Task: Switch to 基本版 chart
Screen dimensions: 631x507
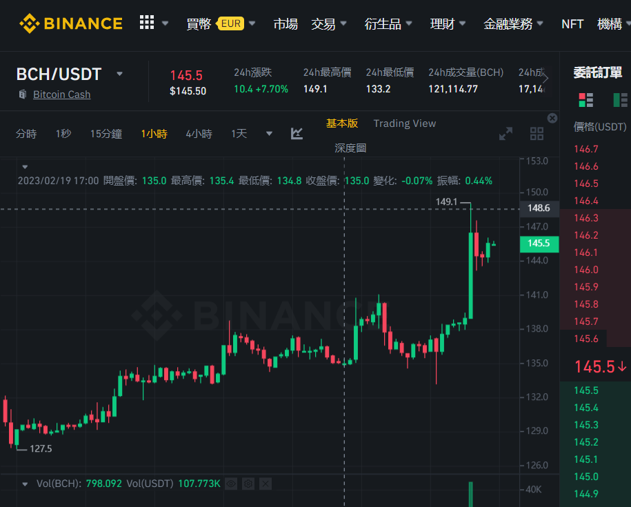Action: [342, 123]
